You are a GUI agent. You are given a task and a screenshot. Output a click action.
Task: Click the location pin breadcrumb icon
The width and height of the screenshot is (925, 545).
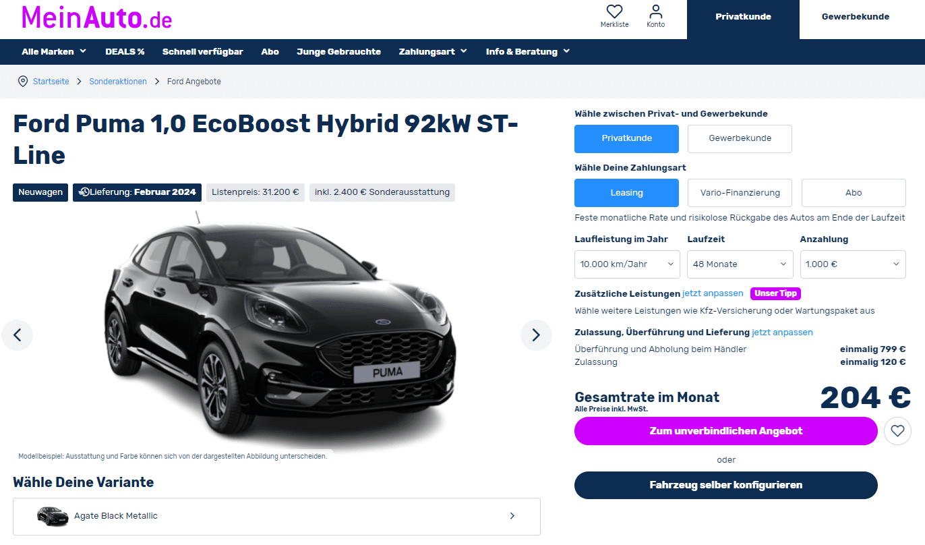23,82
